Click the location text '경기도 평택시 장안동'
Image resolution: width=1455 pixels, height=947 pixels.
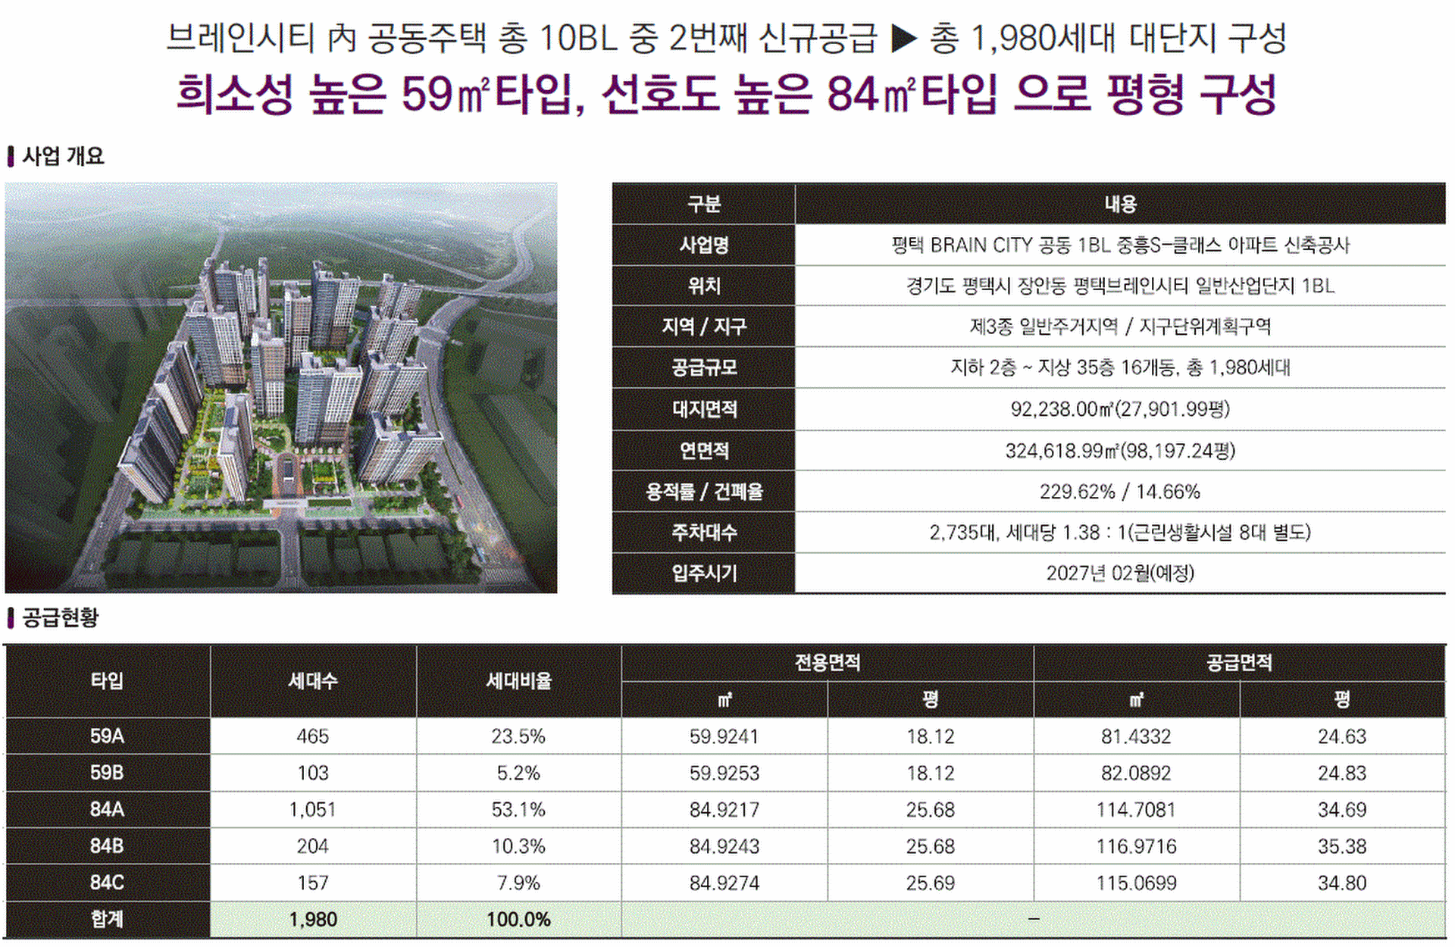point(1120,286)
